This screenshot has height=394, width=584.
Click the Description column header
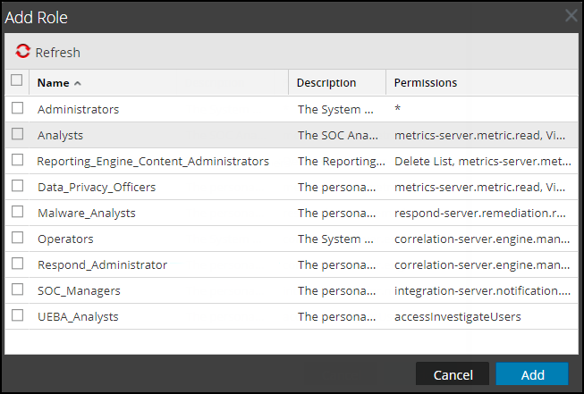[326, 83]
